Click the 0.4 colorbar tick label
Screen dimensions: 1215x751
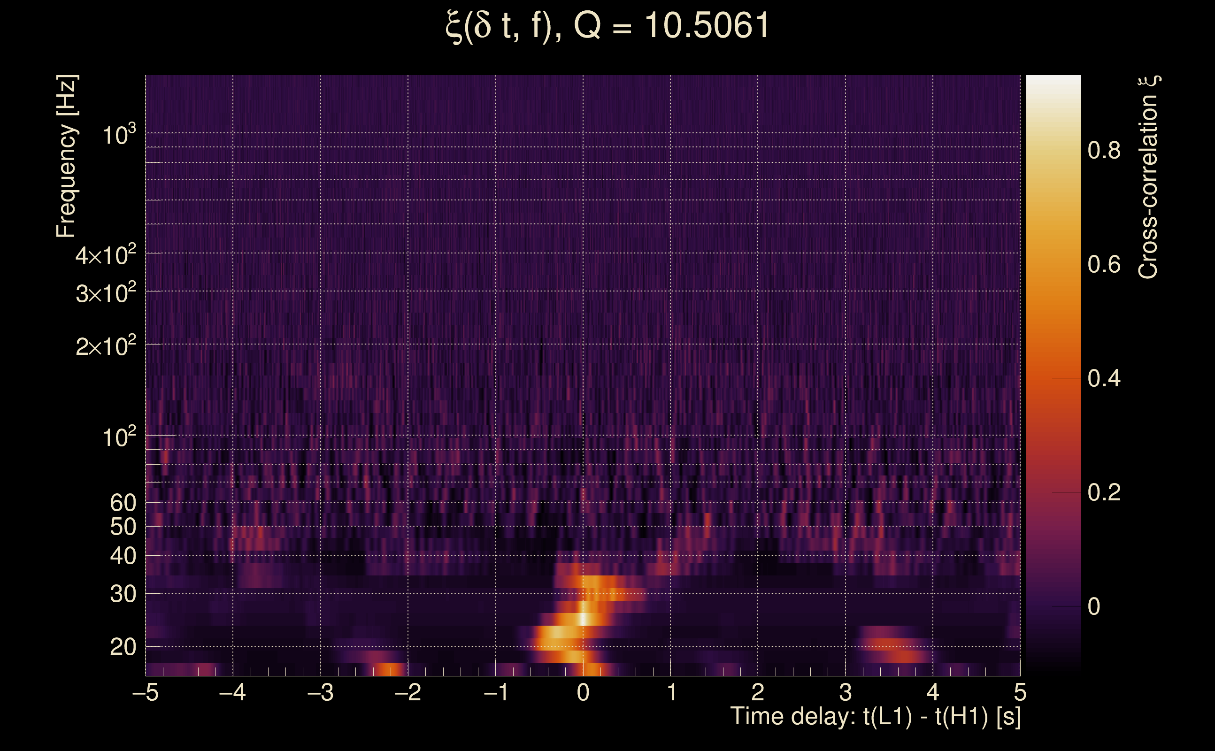1103,378
